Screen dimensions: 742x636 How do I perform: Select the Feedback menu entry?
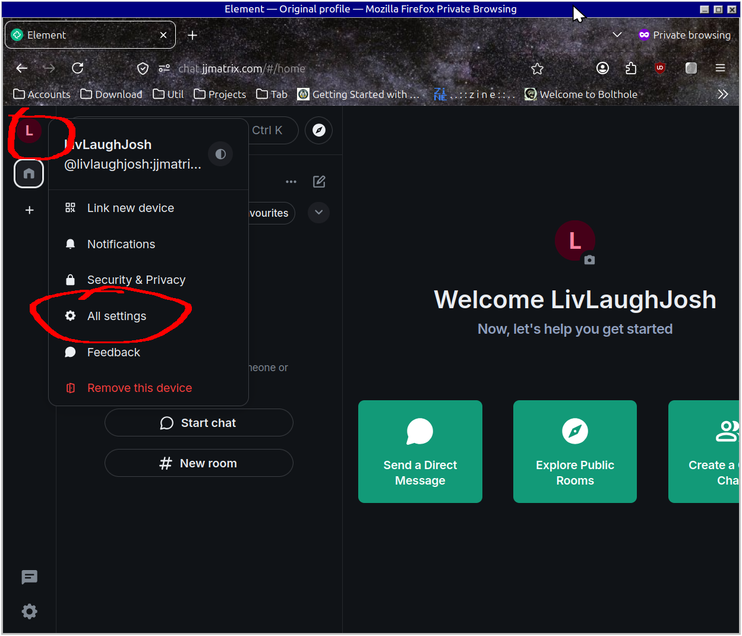coord(149,352)
